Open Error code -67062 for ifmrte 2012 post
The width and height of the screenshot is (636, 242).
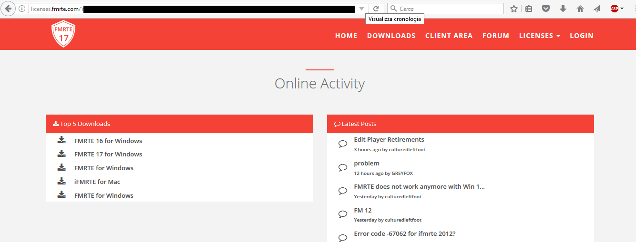point(405,233)
